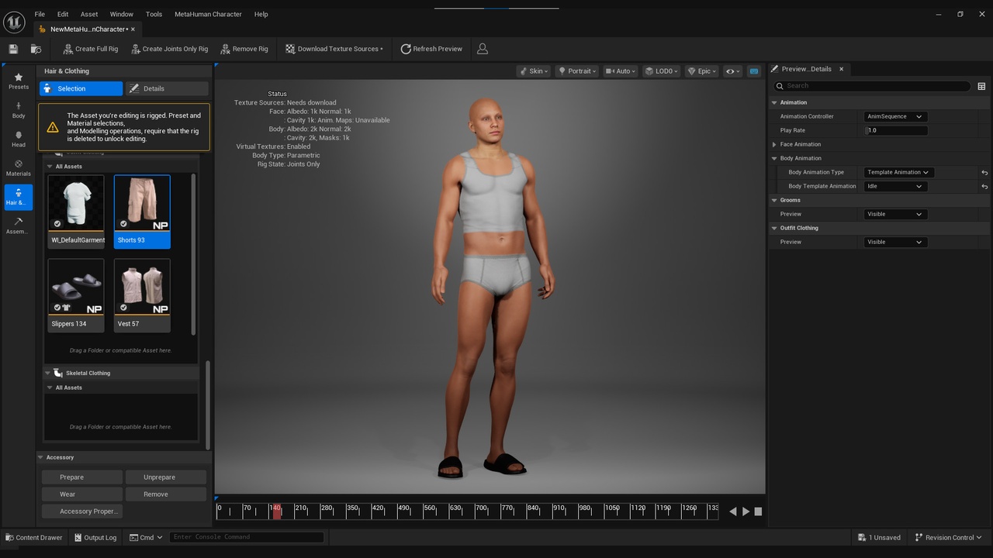Switch to the Selection tab
Image resolution: width=993 pixels, height=558 pixels.
[81, 88]
